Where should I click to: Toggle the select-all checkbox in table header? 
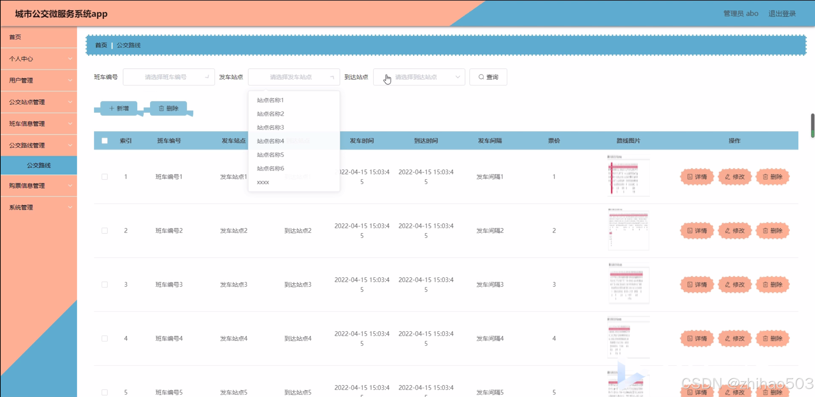coord(105,141)
